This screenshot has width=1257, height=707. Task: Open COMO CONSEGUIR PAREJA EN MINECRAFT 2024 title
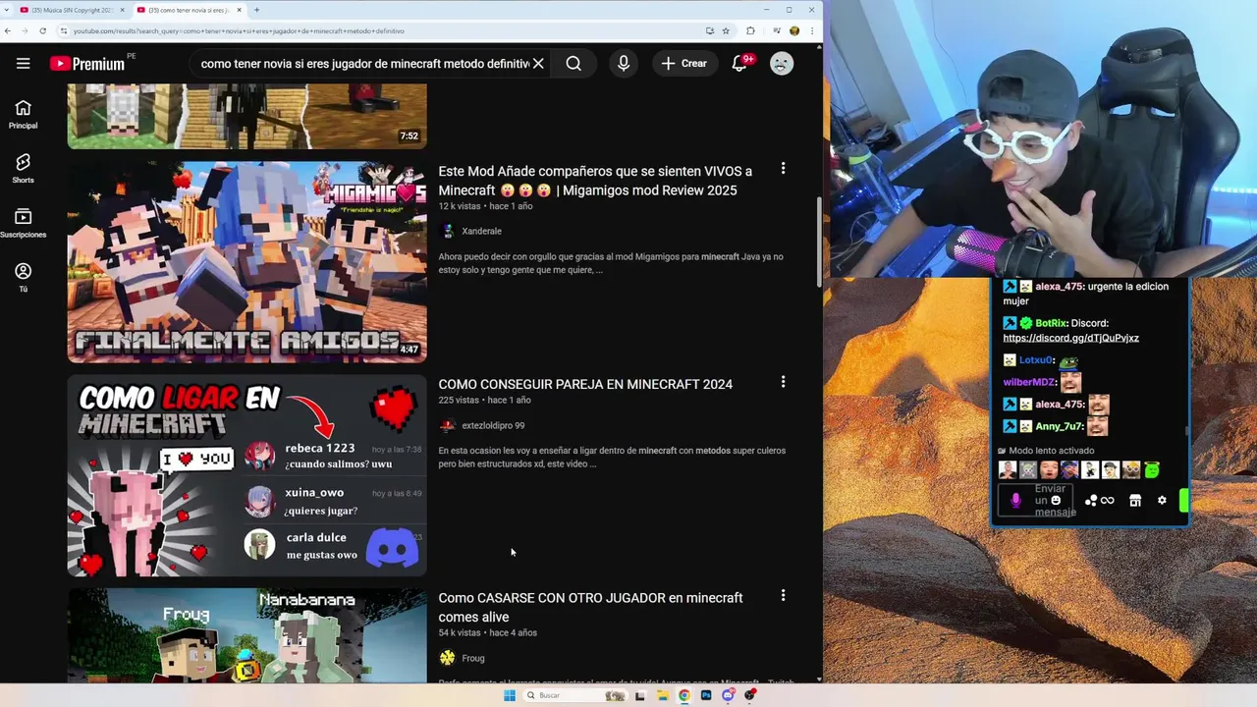(585, 384)
